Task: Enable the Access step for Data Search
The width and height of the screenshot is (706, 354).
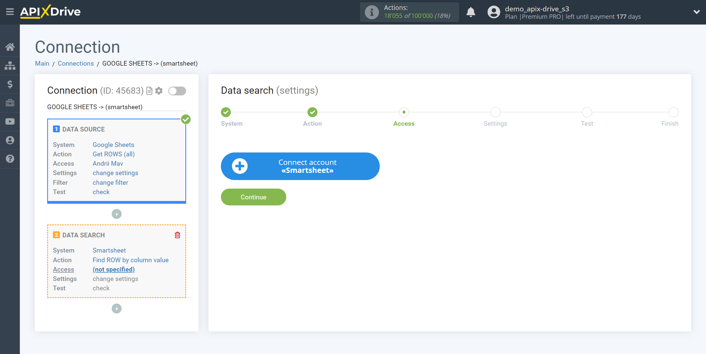Action: (x=113, y=269)
